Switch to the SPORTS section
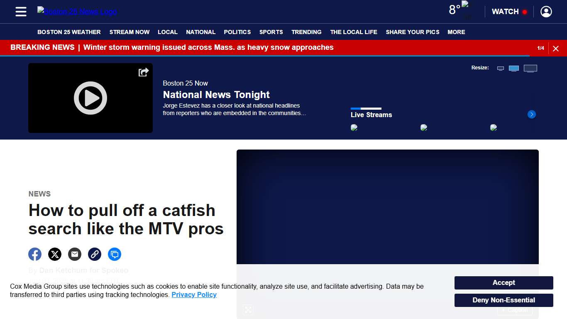 [x=271, y=32]
